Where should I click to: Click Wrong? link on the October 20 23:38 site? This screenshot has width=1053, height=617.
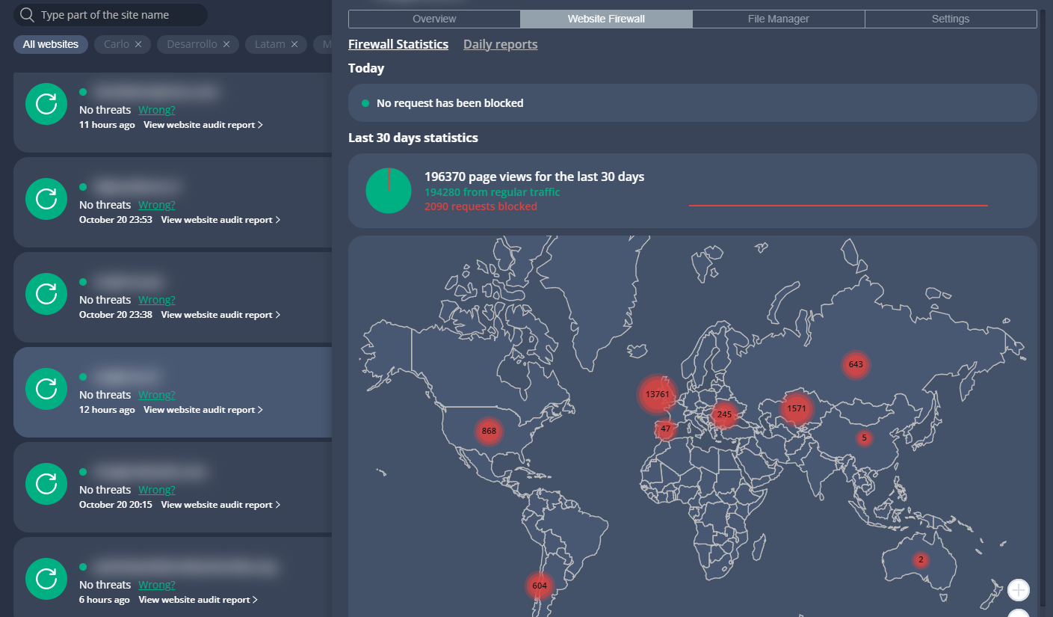(157, 300)
